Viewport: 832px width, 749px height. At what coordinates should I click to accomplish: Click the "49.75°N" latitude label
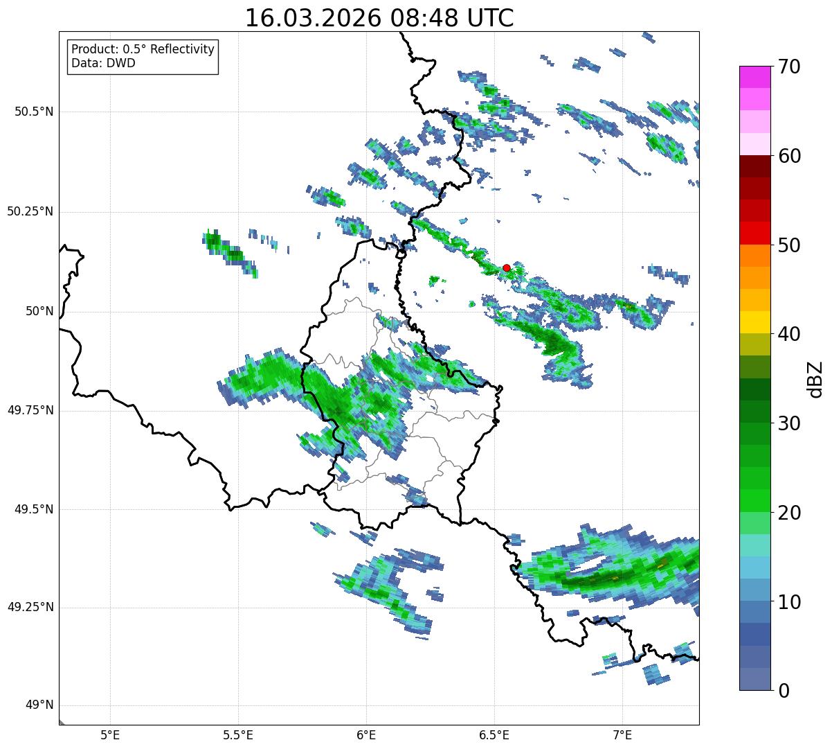tap(30, 410)
